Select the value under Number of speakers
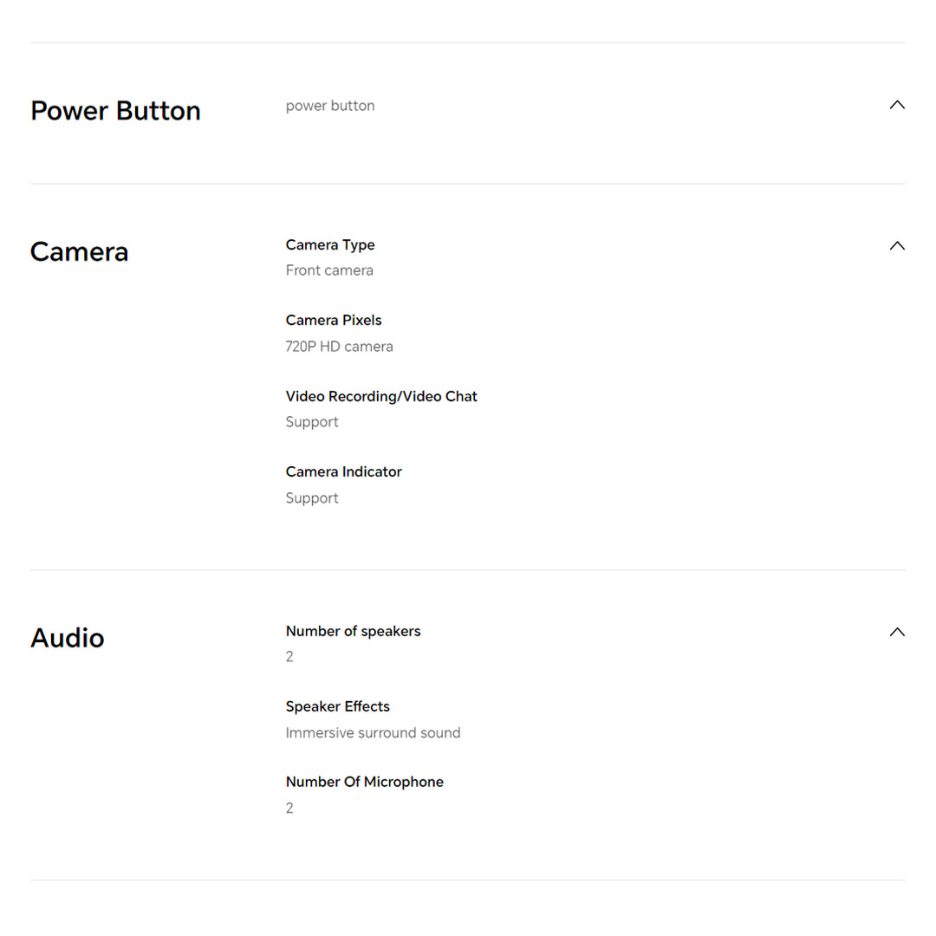Viewport: 936px width, 936px height. (x=289, y=657)
